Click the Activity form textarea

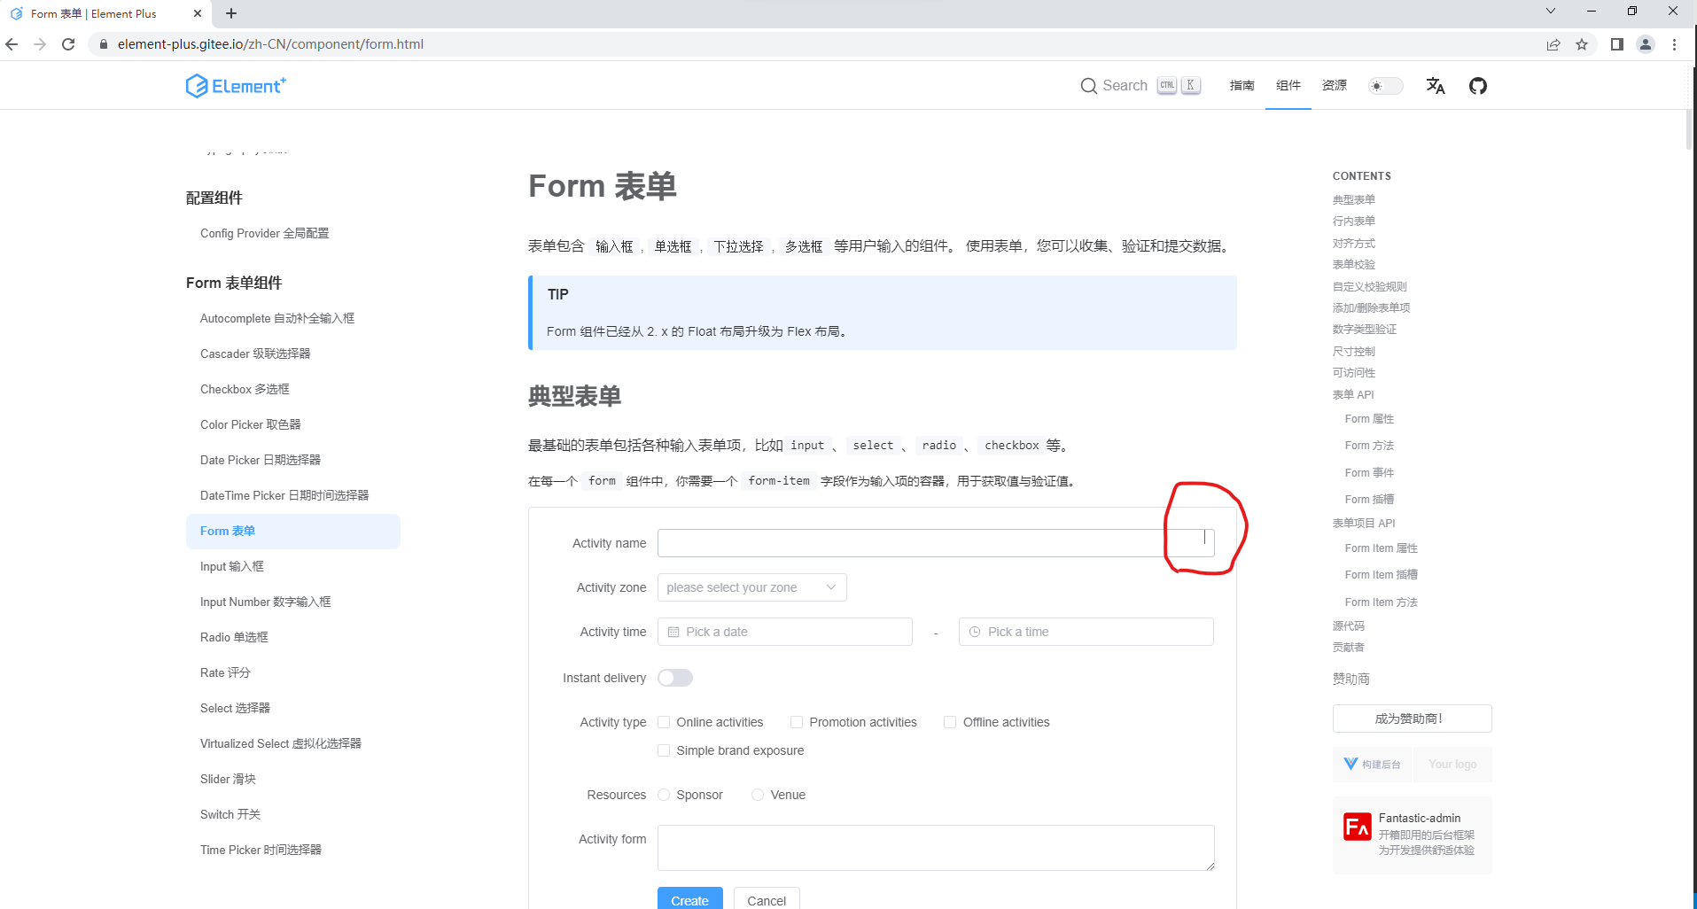[x=936, y=848]
